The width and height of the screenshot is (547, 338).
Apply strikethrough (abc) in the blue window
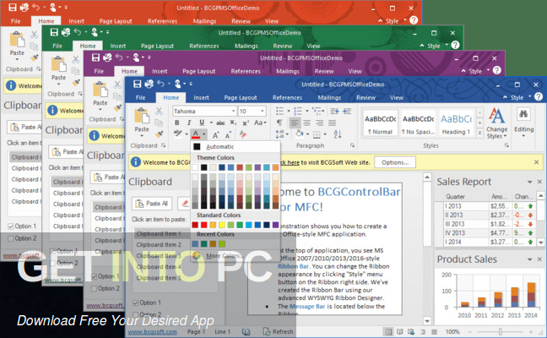tap(220, 123)
